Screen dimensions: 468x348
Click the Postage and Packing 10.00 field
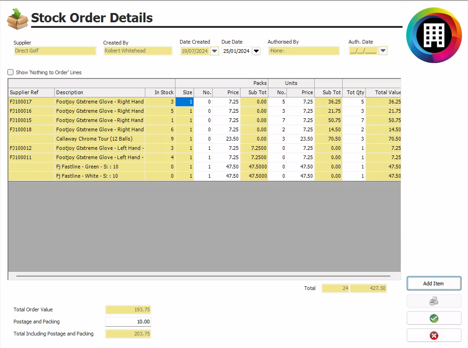tap(128, 322)
